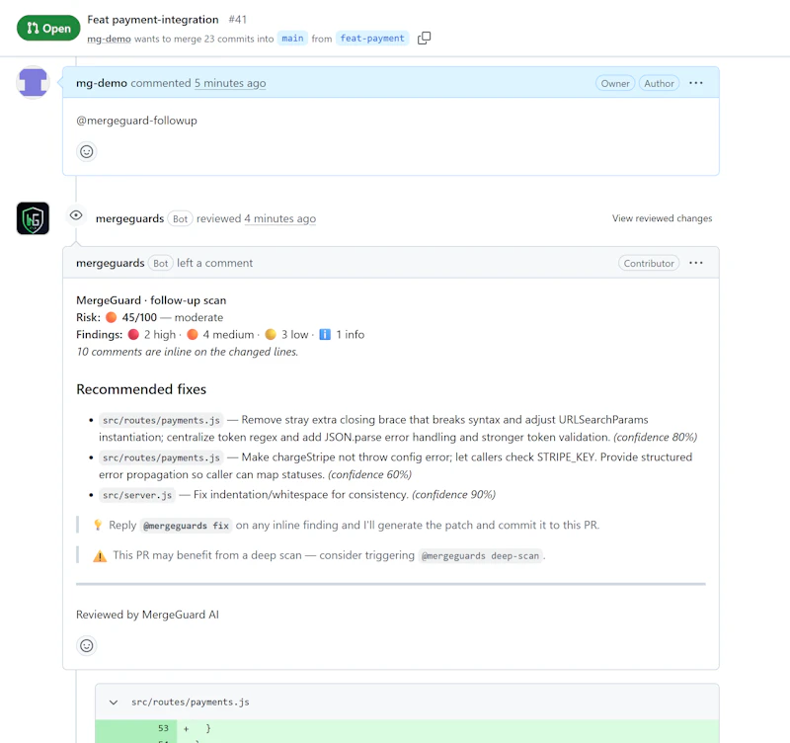Click mg-demo author name in the comment header
The image size is (790, 743).
coord(102,83)
